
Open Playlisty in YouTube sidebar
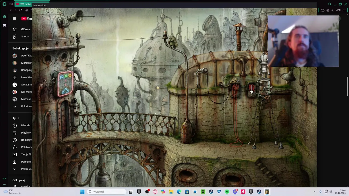(x=22, y=133)
